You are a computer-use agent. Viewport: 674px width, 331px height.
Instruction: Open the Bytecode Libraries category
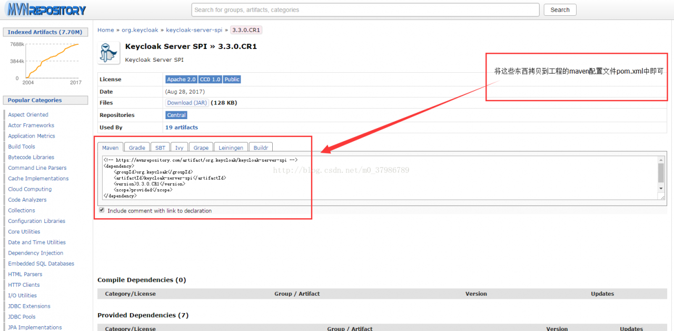(x=31, y=157)
